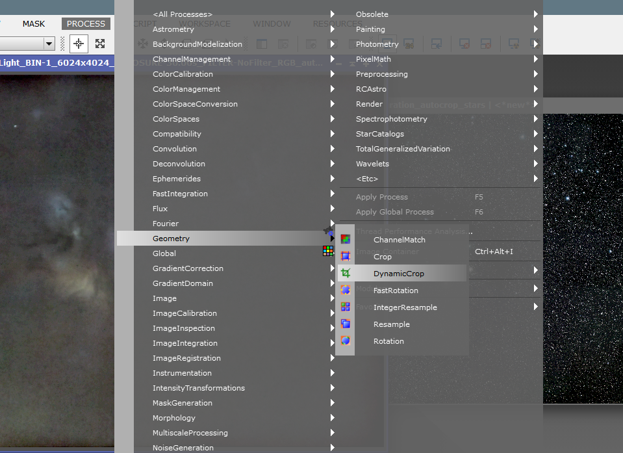The height and width of the screenshot is (453, 623).
Task: Expand the ColorManagement submenu arrow
Action: pos(333,89)
